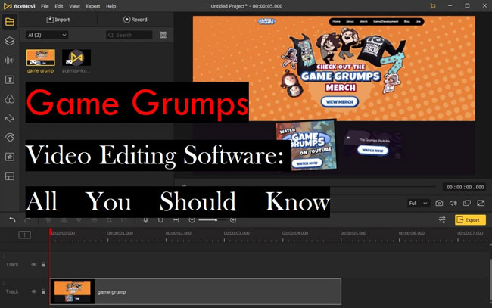
Task: Jump to 00:00:04.000 on the ruler
Action: [x=295, y=233]
